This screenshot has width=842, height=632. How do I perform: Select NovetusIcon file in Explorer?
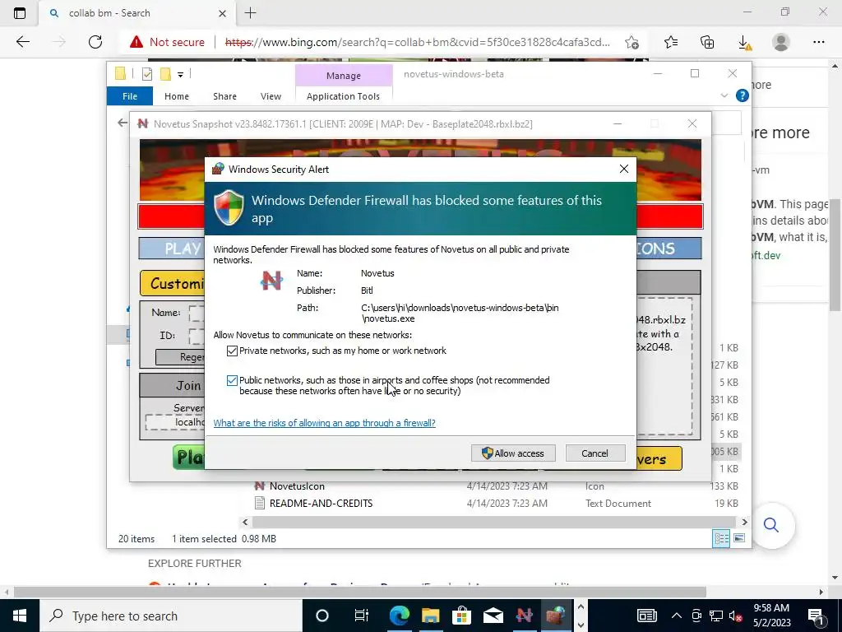point(297,486)
